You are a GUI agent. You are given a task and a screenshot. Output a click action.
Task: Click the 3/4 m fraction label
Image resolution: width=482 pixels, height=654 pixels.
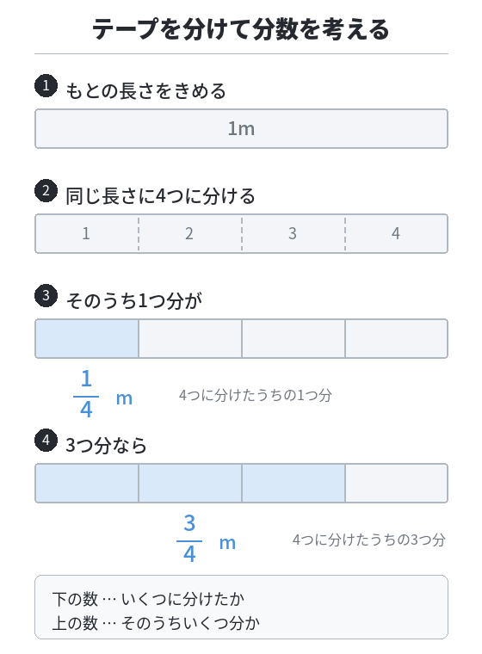[207, 538]
